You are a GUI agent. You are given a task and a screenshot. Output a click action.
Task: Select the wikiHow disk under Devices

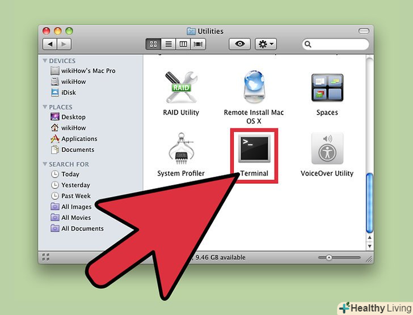[x=68, y=82]
